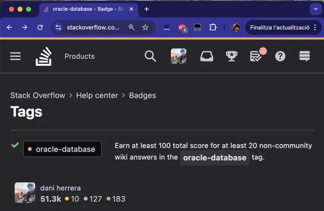
Task: Open the Extensions puzzle icon
Action: tap(213, 27)
